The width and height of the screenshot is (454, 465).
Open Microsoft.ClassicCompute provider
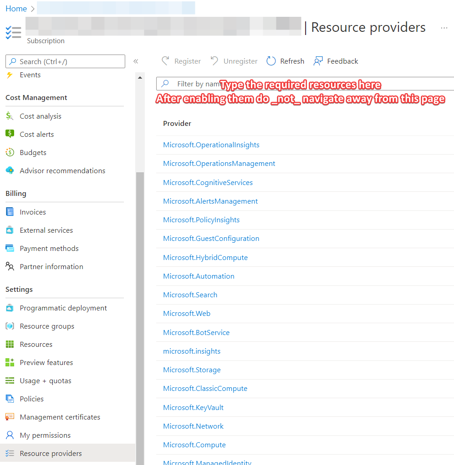[205, 389]
